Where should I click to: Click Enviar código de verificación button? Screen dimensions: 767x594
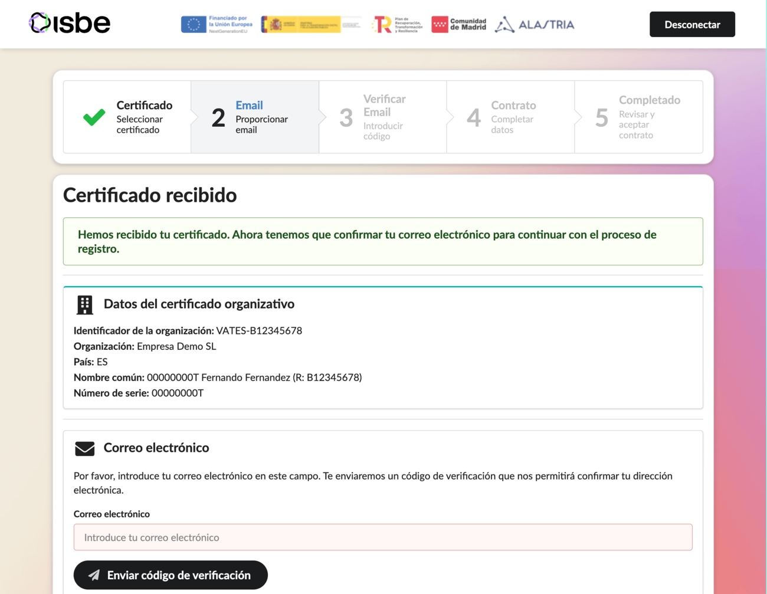point(171,575)
